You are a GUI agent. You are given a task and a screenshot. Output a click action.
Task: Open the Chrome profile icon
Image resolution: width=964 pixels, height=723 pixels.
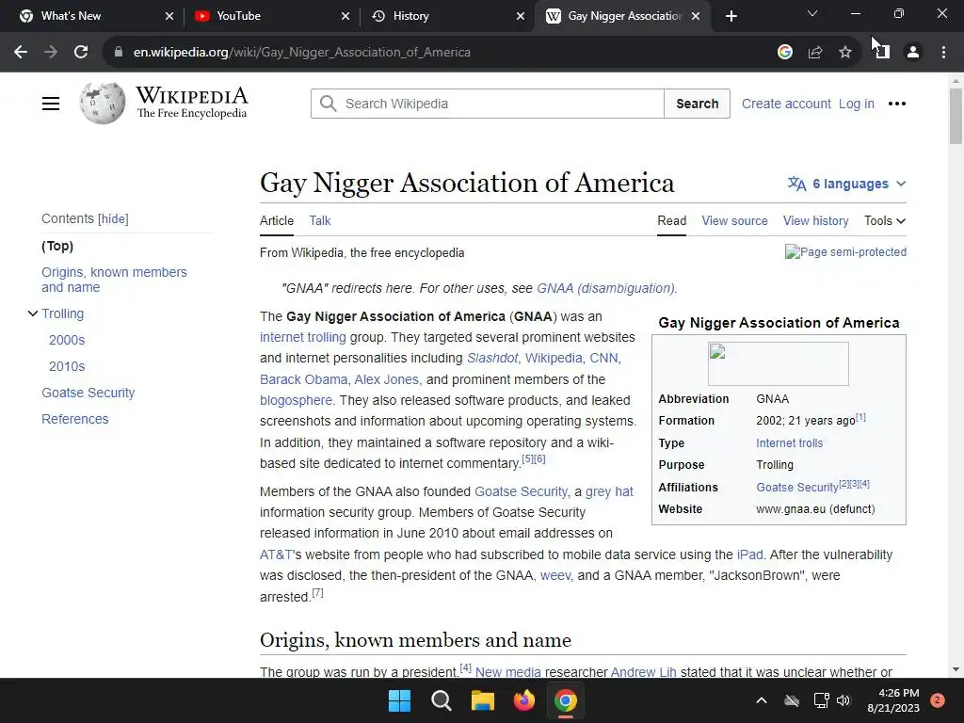click(913, 53)
